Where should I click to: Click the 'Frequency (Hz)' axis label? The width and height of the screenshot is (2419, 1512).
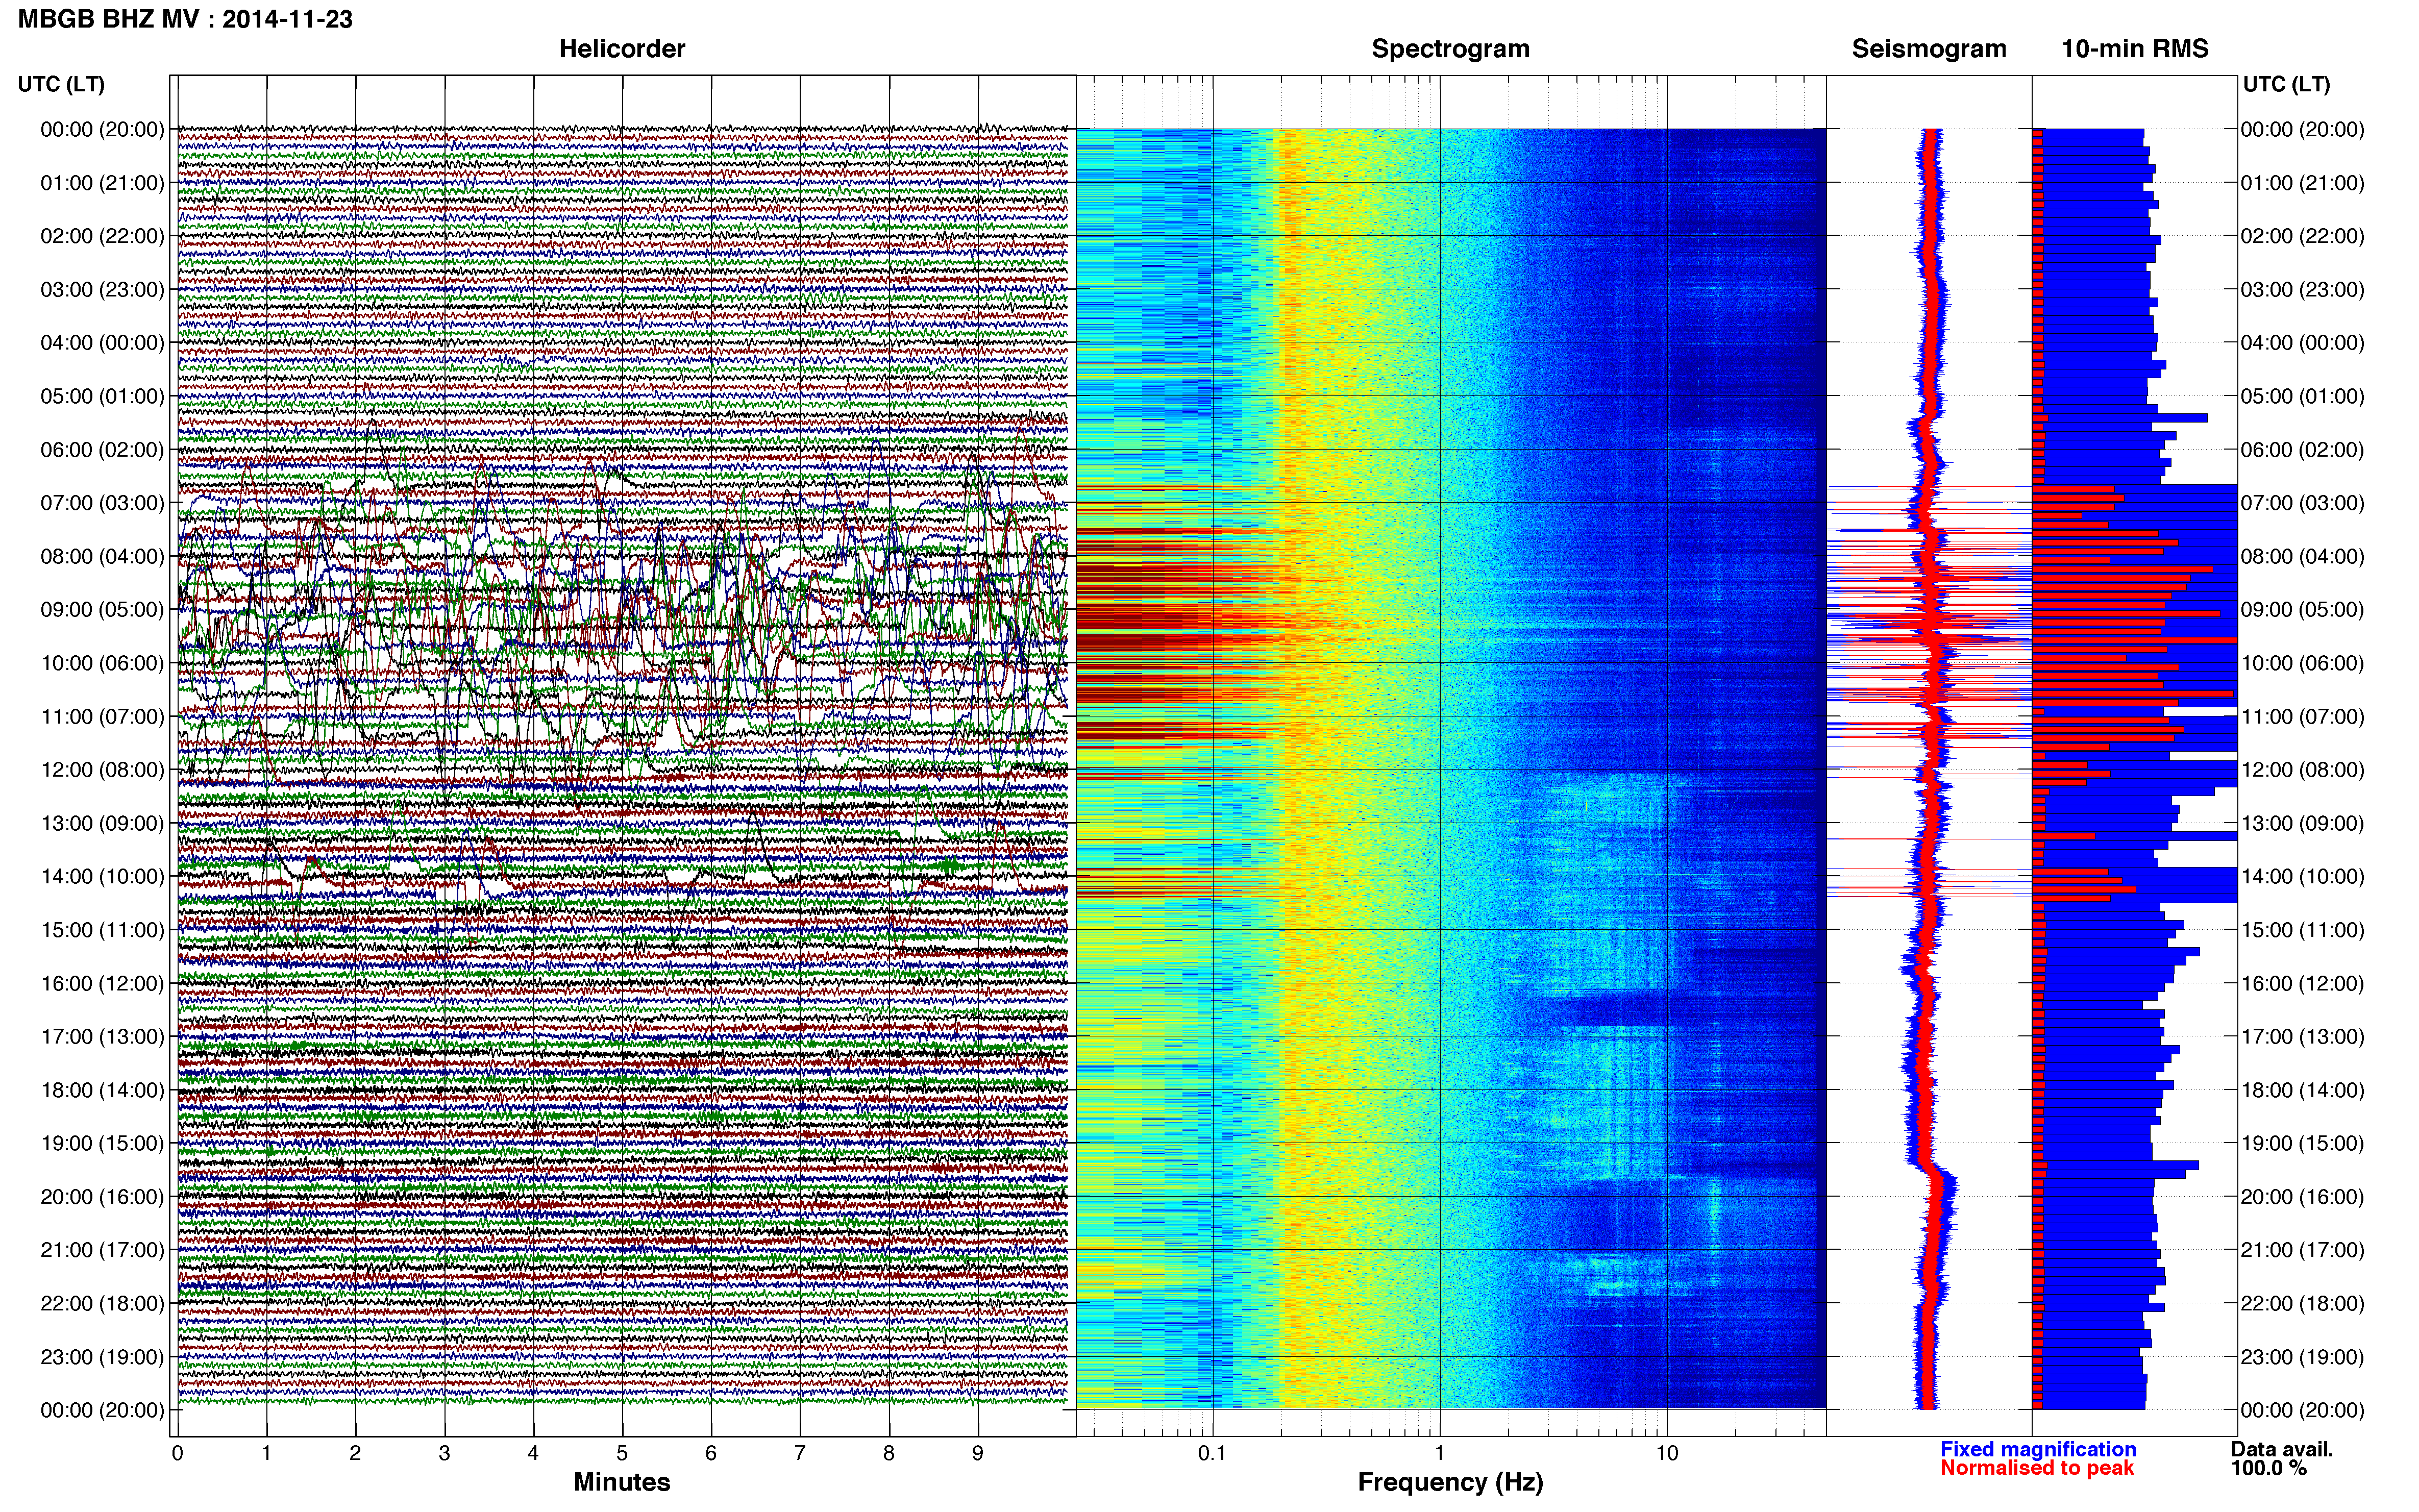pos(1450,1482)
